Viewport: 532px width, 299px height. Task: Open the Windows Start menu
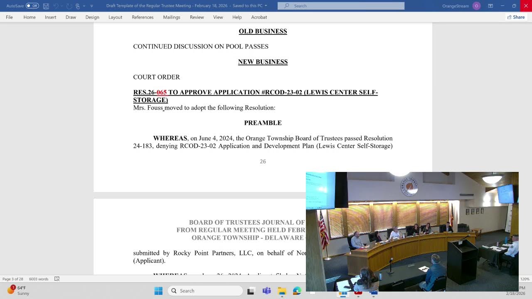tap(158, 291)
